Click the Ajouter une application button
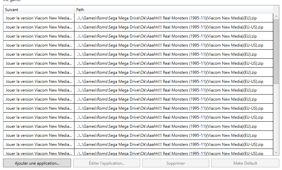The width and height of the screenshot is (282, 170). click(x=37, y=163)
